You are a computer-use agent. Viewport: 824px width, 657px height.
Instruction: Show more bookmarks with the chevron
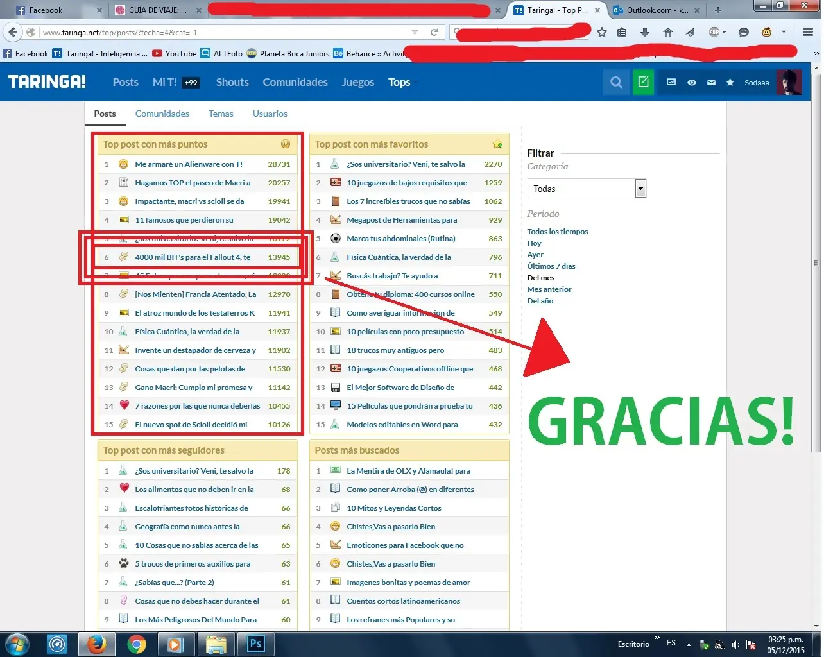(816, 54)
